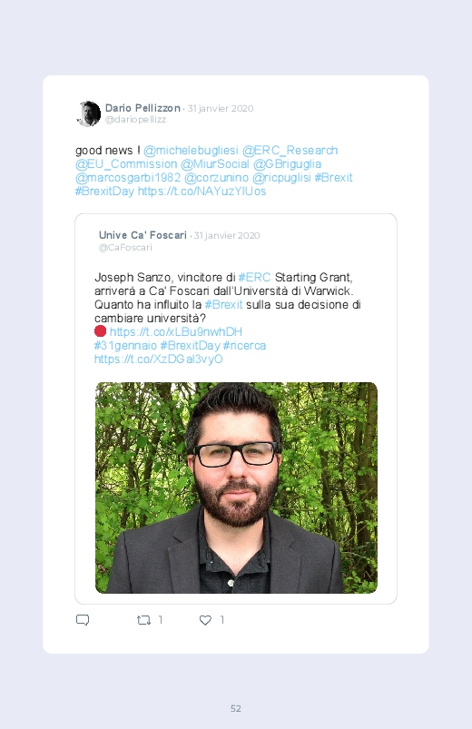This screenshot has height=729, width=472.
Task: Follow the https://t.co/NAYuzYIUos link
Action: (x=202, y=191)
